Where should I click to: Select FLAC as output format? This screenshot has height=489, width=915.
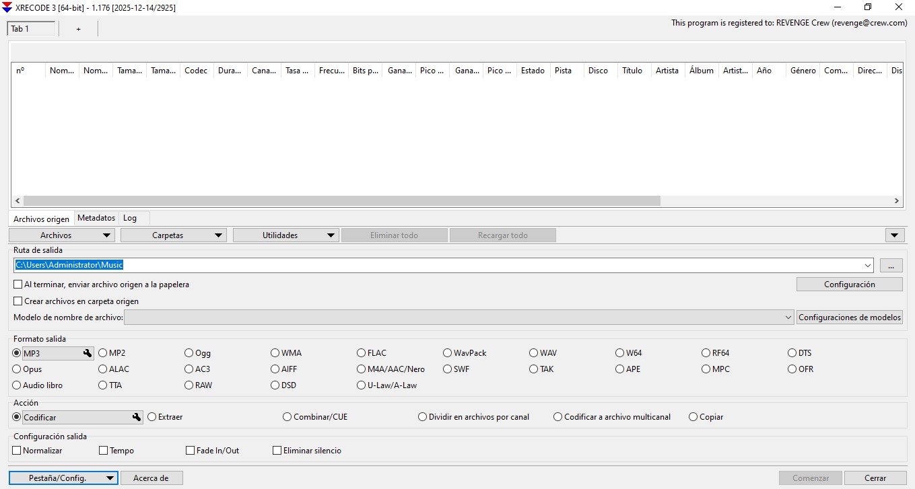(361, 352)
